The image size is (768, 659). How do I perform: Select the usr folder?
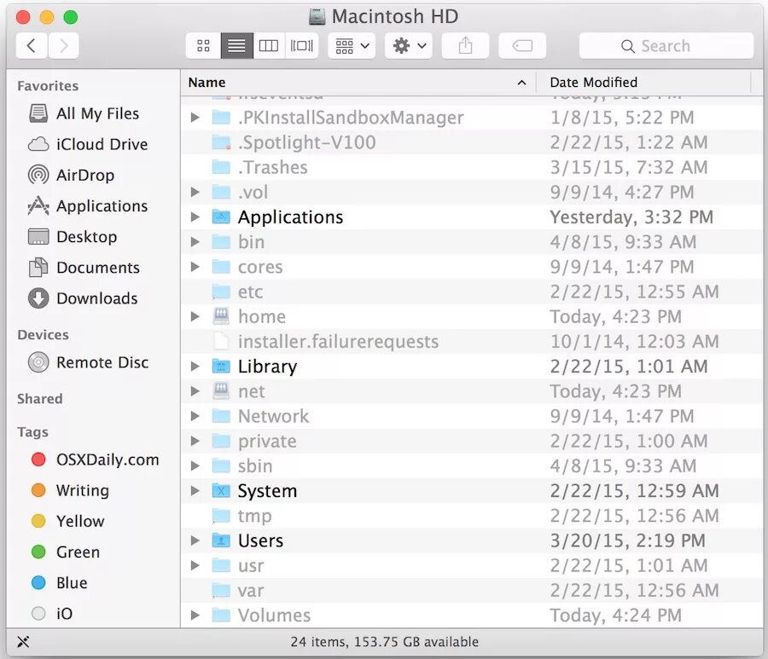(471, 565)
